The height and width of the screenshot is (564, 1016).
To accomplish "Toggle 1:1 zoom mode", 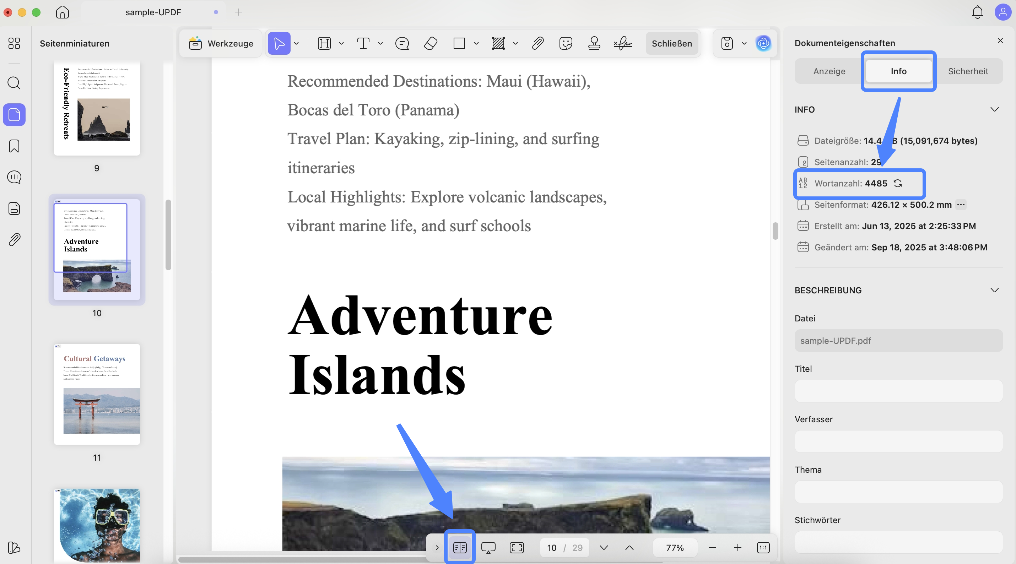I will [x=763, y=547].
